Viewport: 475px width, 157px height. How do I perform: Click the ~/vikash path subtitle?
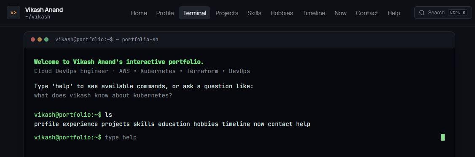(38, 17)
